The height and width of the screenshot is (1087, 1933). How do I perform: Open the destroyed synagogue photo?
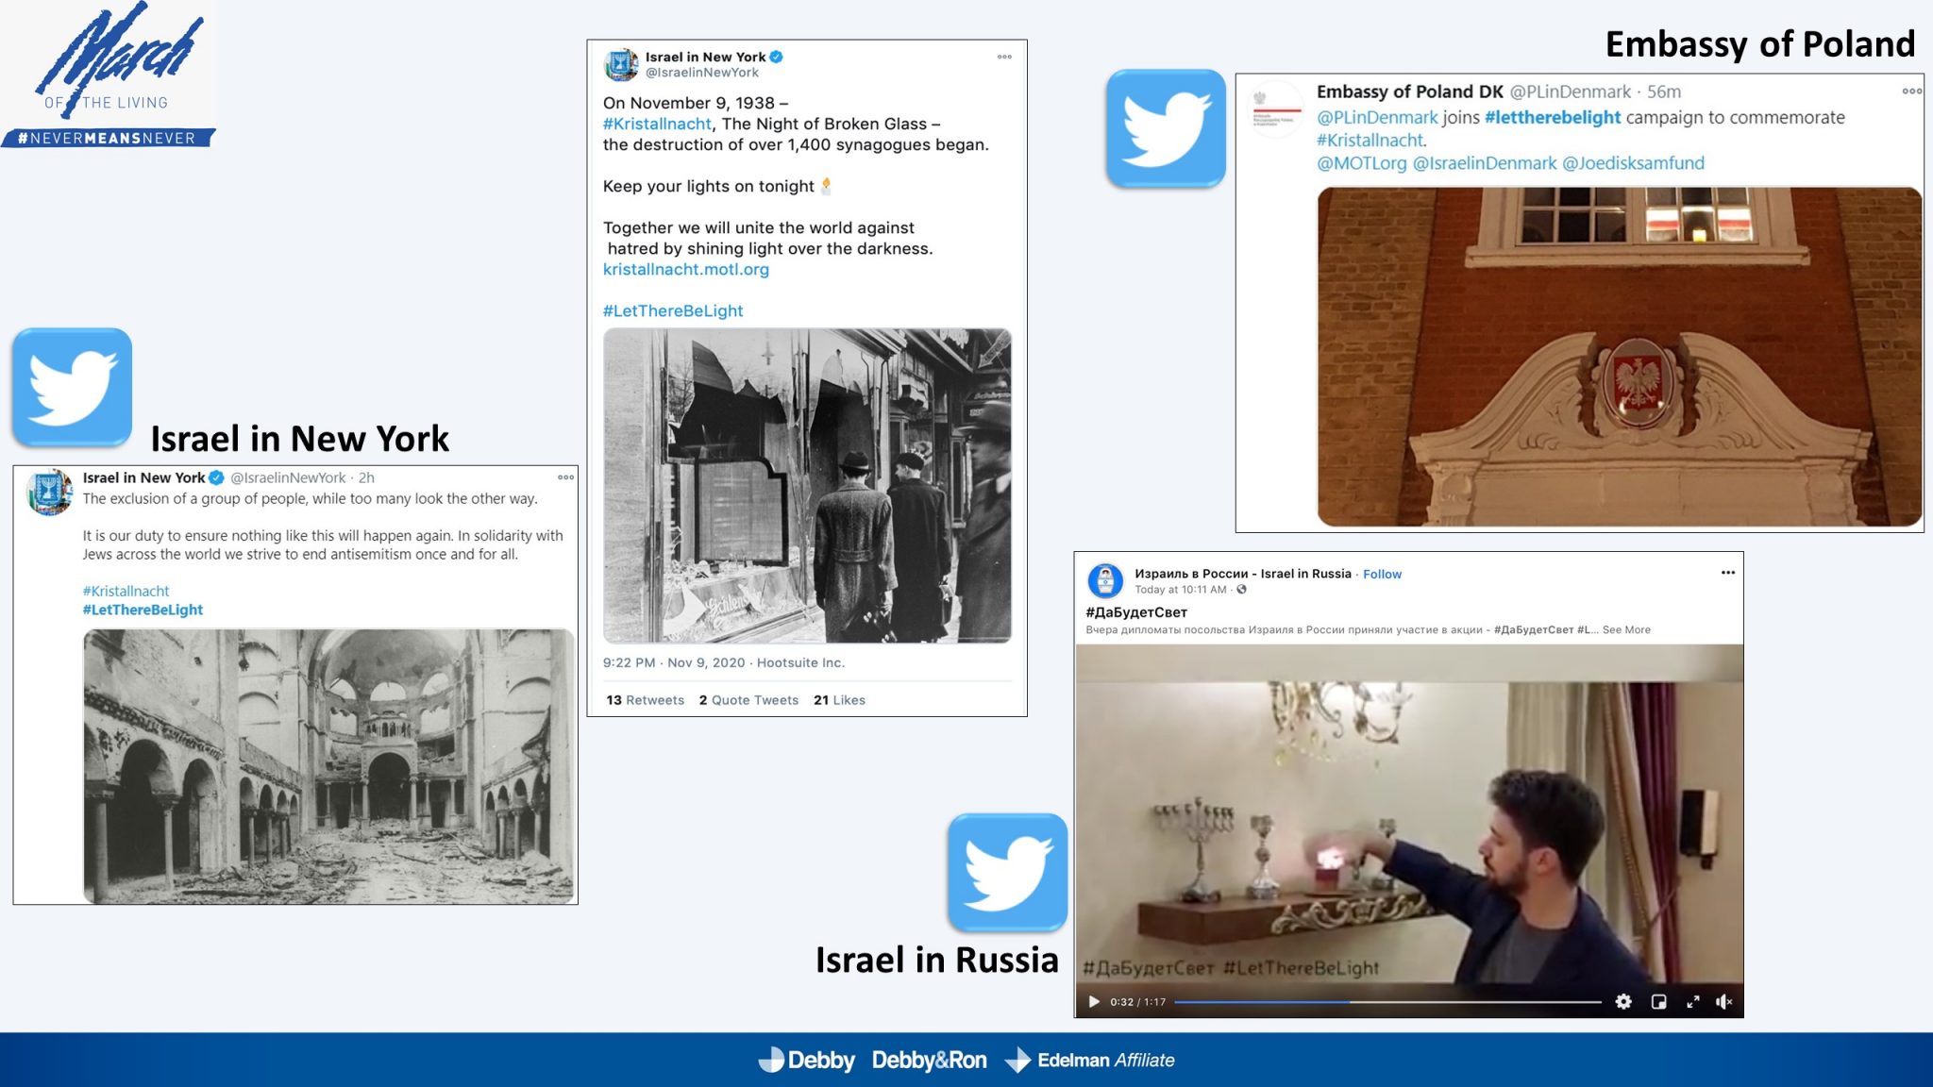(328, 766)
